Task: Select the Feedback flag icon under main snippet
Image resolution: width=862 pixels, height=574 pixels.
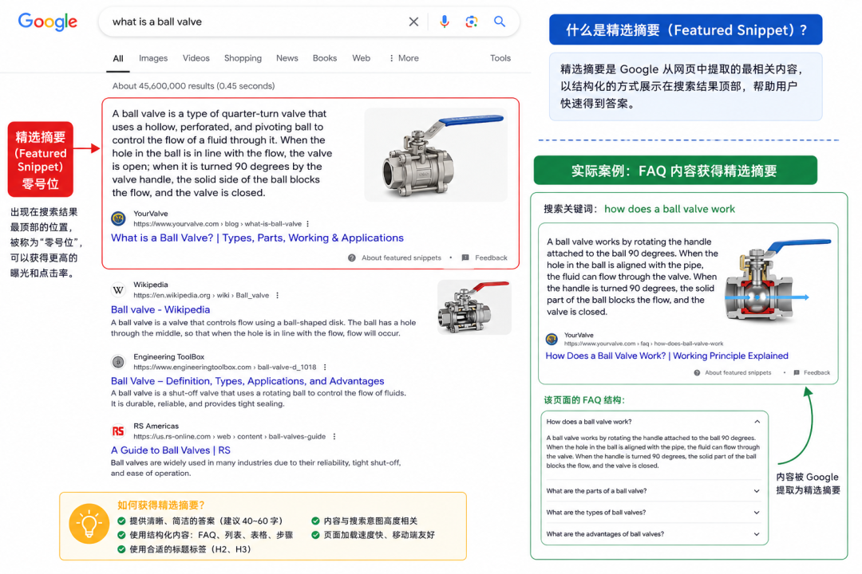Action: tap(465, 258)
